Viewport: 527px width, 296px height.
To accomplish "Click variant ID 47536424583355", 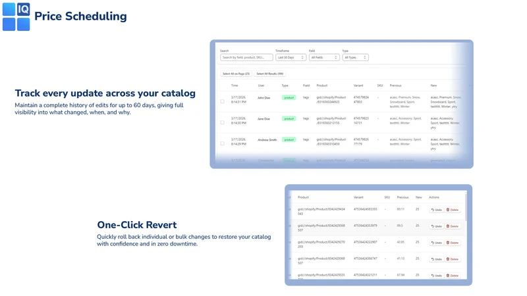I will pos(366,209).
